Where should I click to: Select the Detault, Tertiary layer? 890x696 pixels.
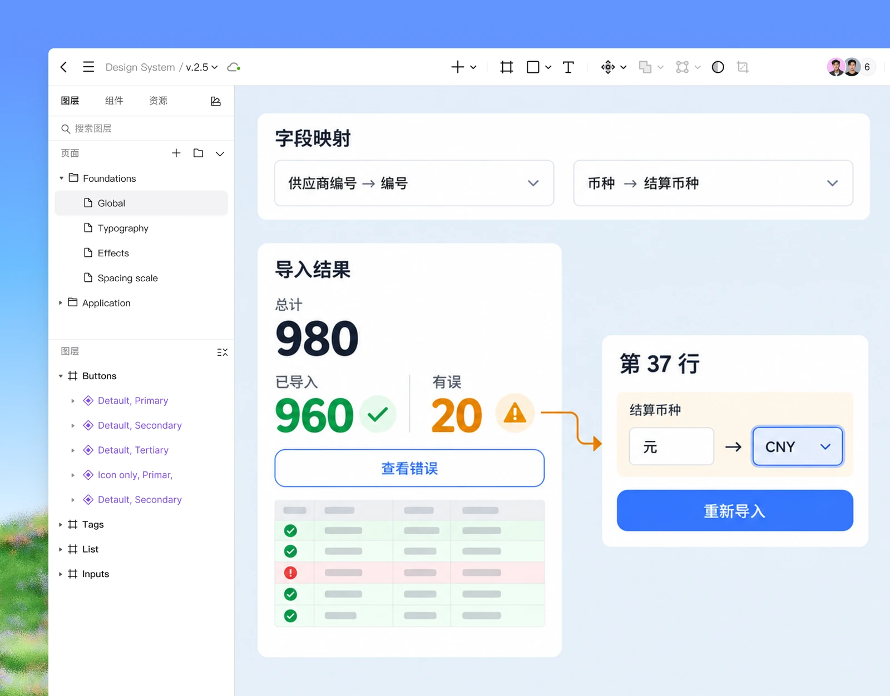[x=133, y=450]
